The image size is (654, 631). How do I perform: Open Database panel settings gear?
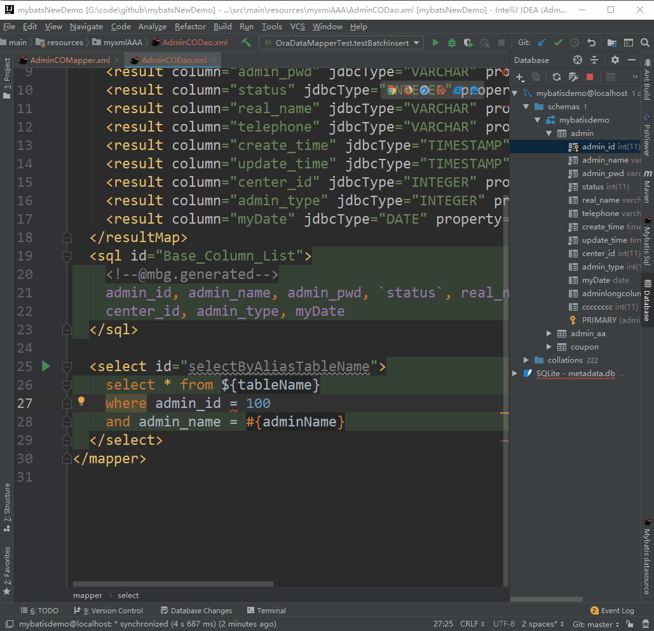[615, 60]
